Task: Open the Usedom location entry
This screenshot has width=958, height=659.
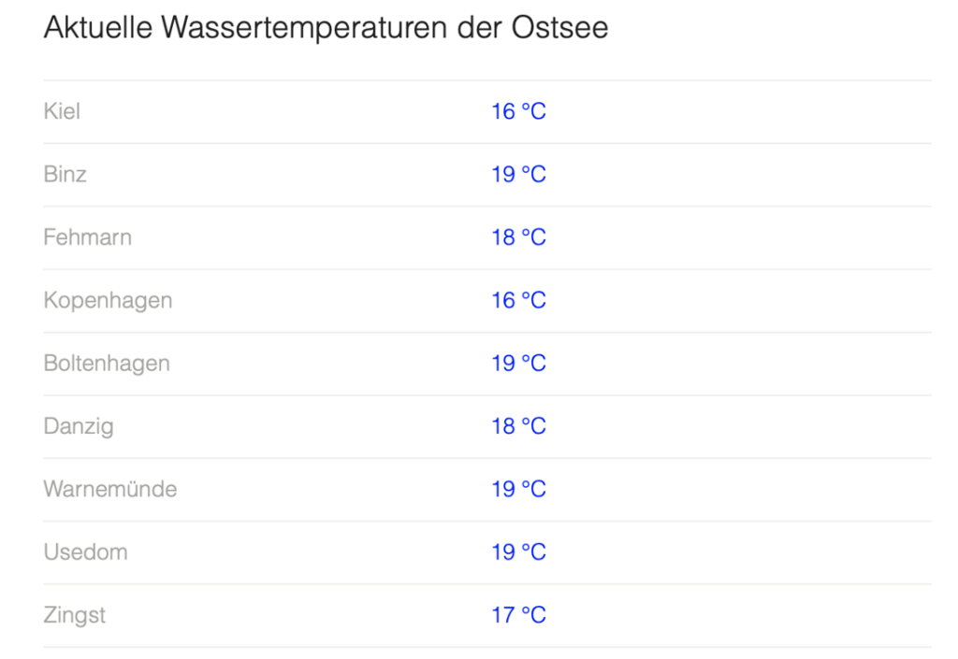Action: click(85, 552)
